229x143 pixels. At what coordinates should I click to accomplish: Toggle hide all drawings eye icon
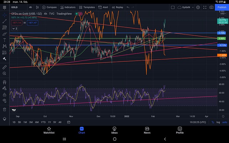point(5,101)
